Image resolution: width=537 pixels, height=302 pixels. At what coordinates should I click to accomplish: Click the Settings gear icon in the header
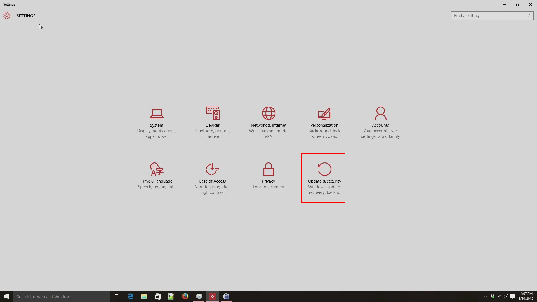[x=7, y=16]
